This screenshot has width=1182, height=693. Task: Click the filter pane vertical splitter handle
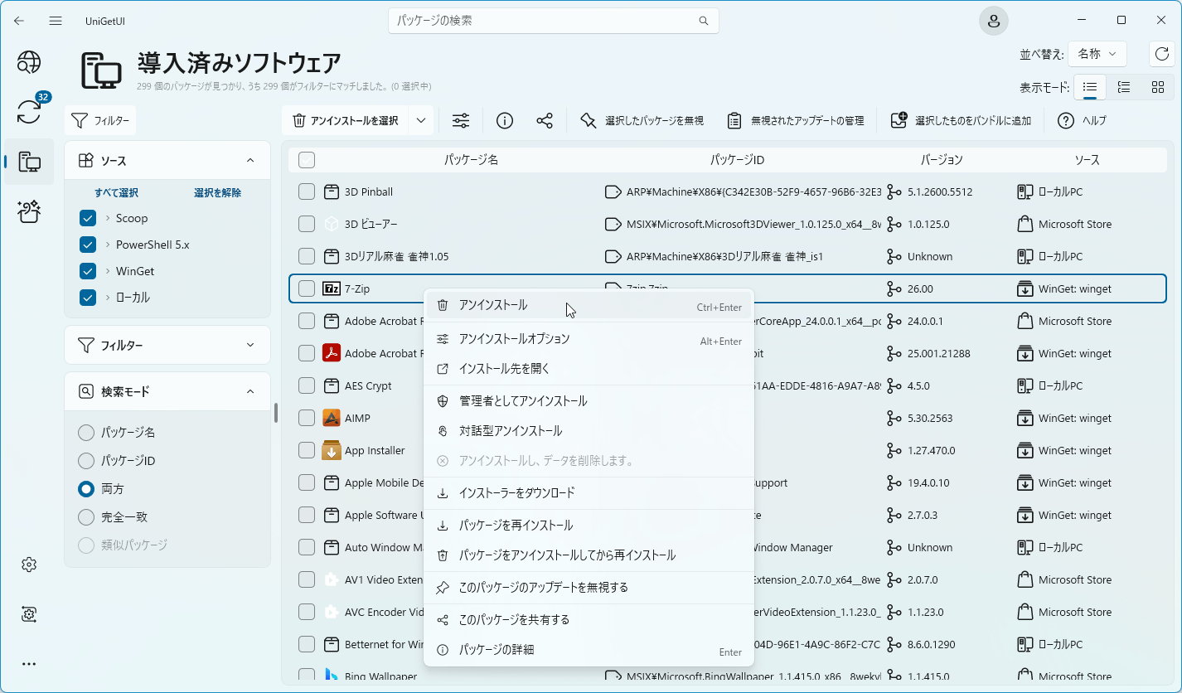[x=276, y=413]
